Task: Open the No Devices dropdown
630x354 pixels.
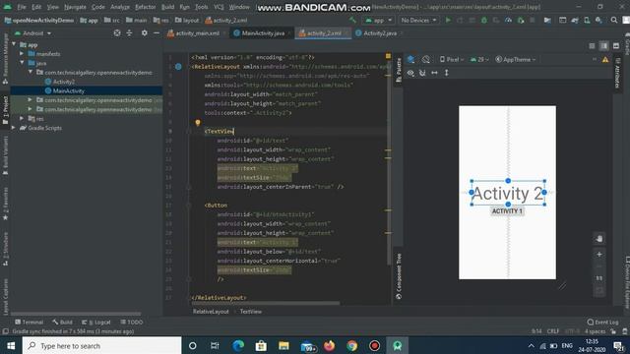Action: pos(418,20)
